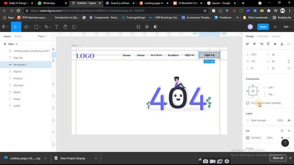This screenshot has width=294, height=165.
Task: Toggle layer visibility eye icon
Action: (289, 121)
